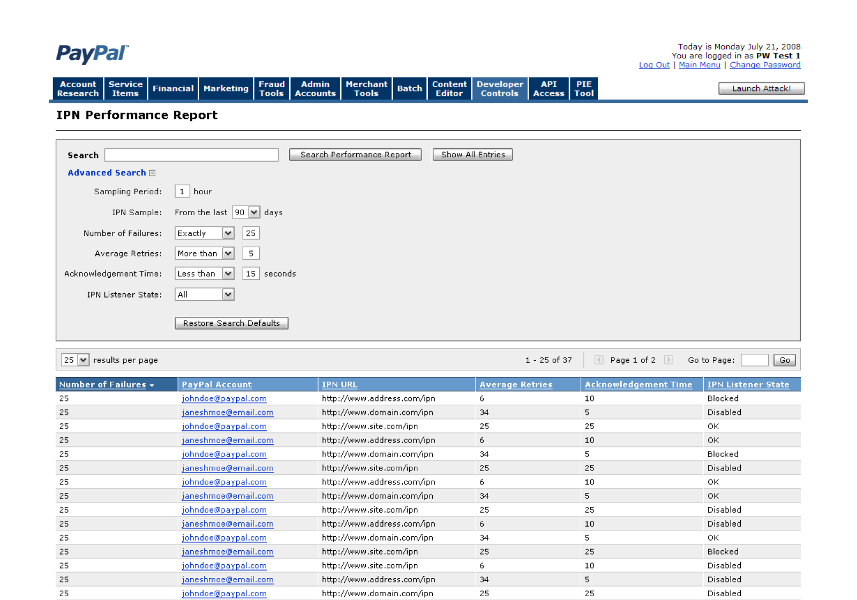The image size is (857, 600).
Task: Click the Log Out link
Action: (x=654, y=65)
